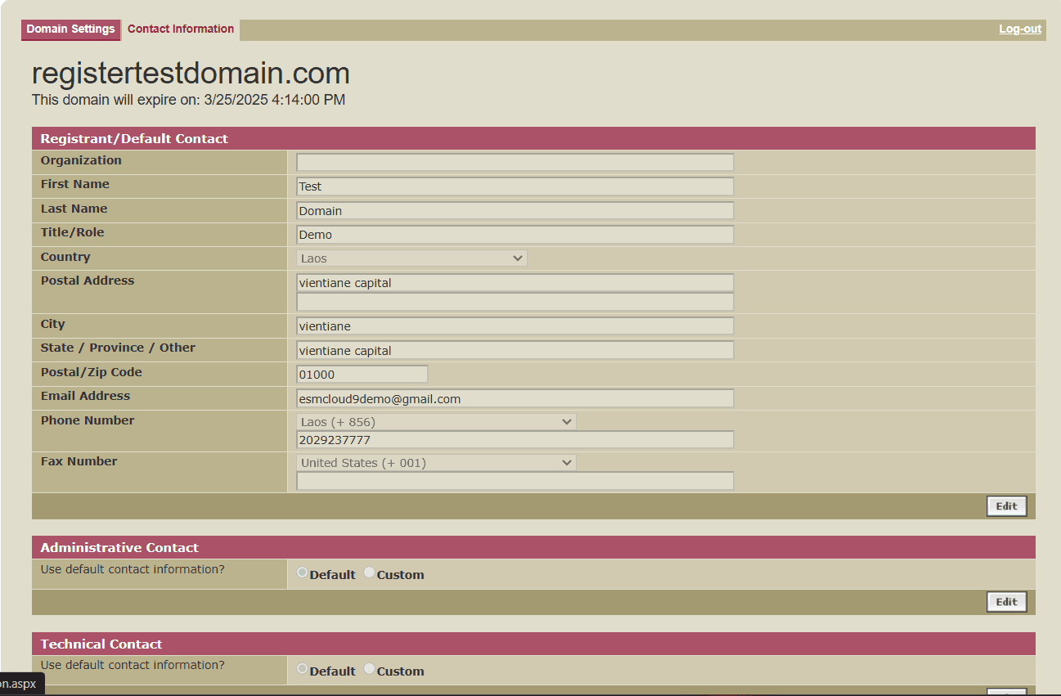Select Default radio for Administrative Contact
The height and width of the screenshot is (696, 1061).
[303, 573]
